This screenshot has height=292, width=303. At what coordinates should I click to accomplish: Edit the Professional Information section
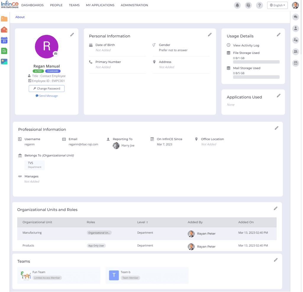[x=277, y=128]
